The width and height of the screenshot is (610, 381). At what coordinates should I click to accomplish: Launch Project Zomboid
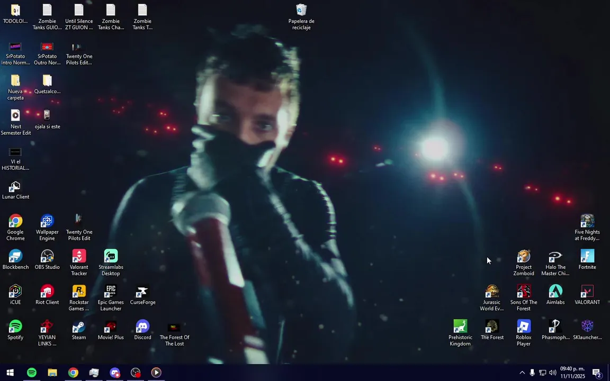click(x=524, y=262)
